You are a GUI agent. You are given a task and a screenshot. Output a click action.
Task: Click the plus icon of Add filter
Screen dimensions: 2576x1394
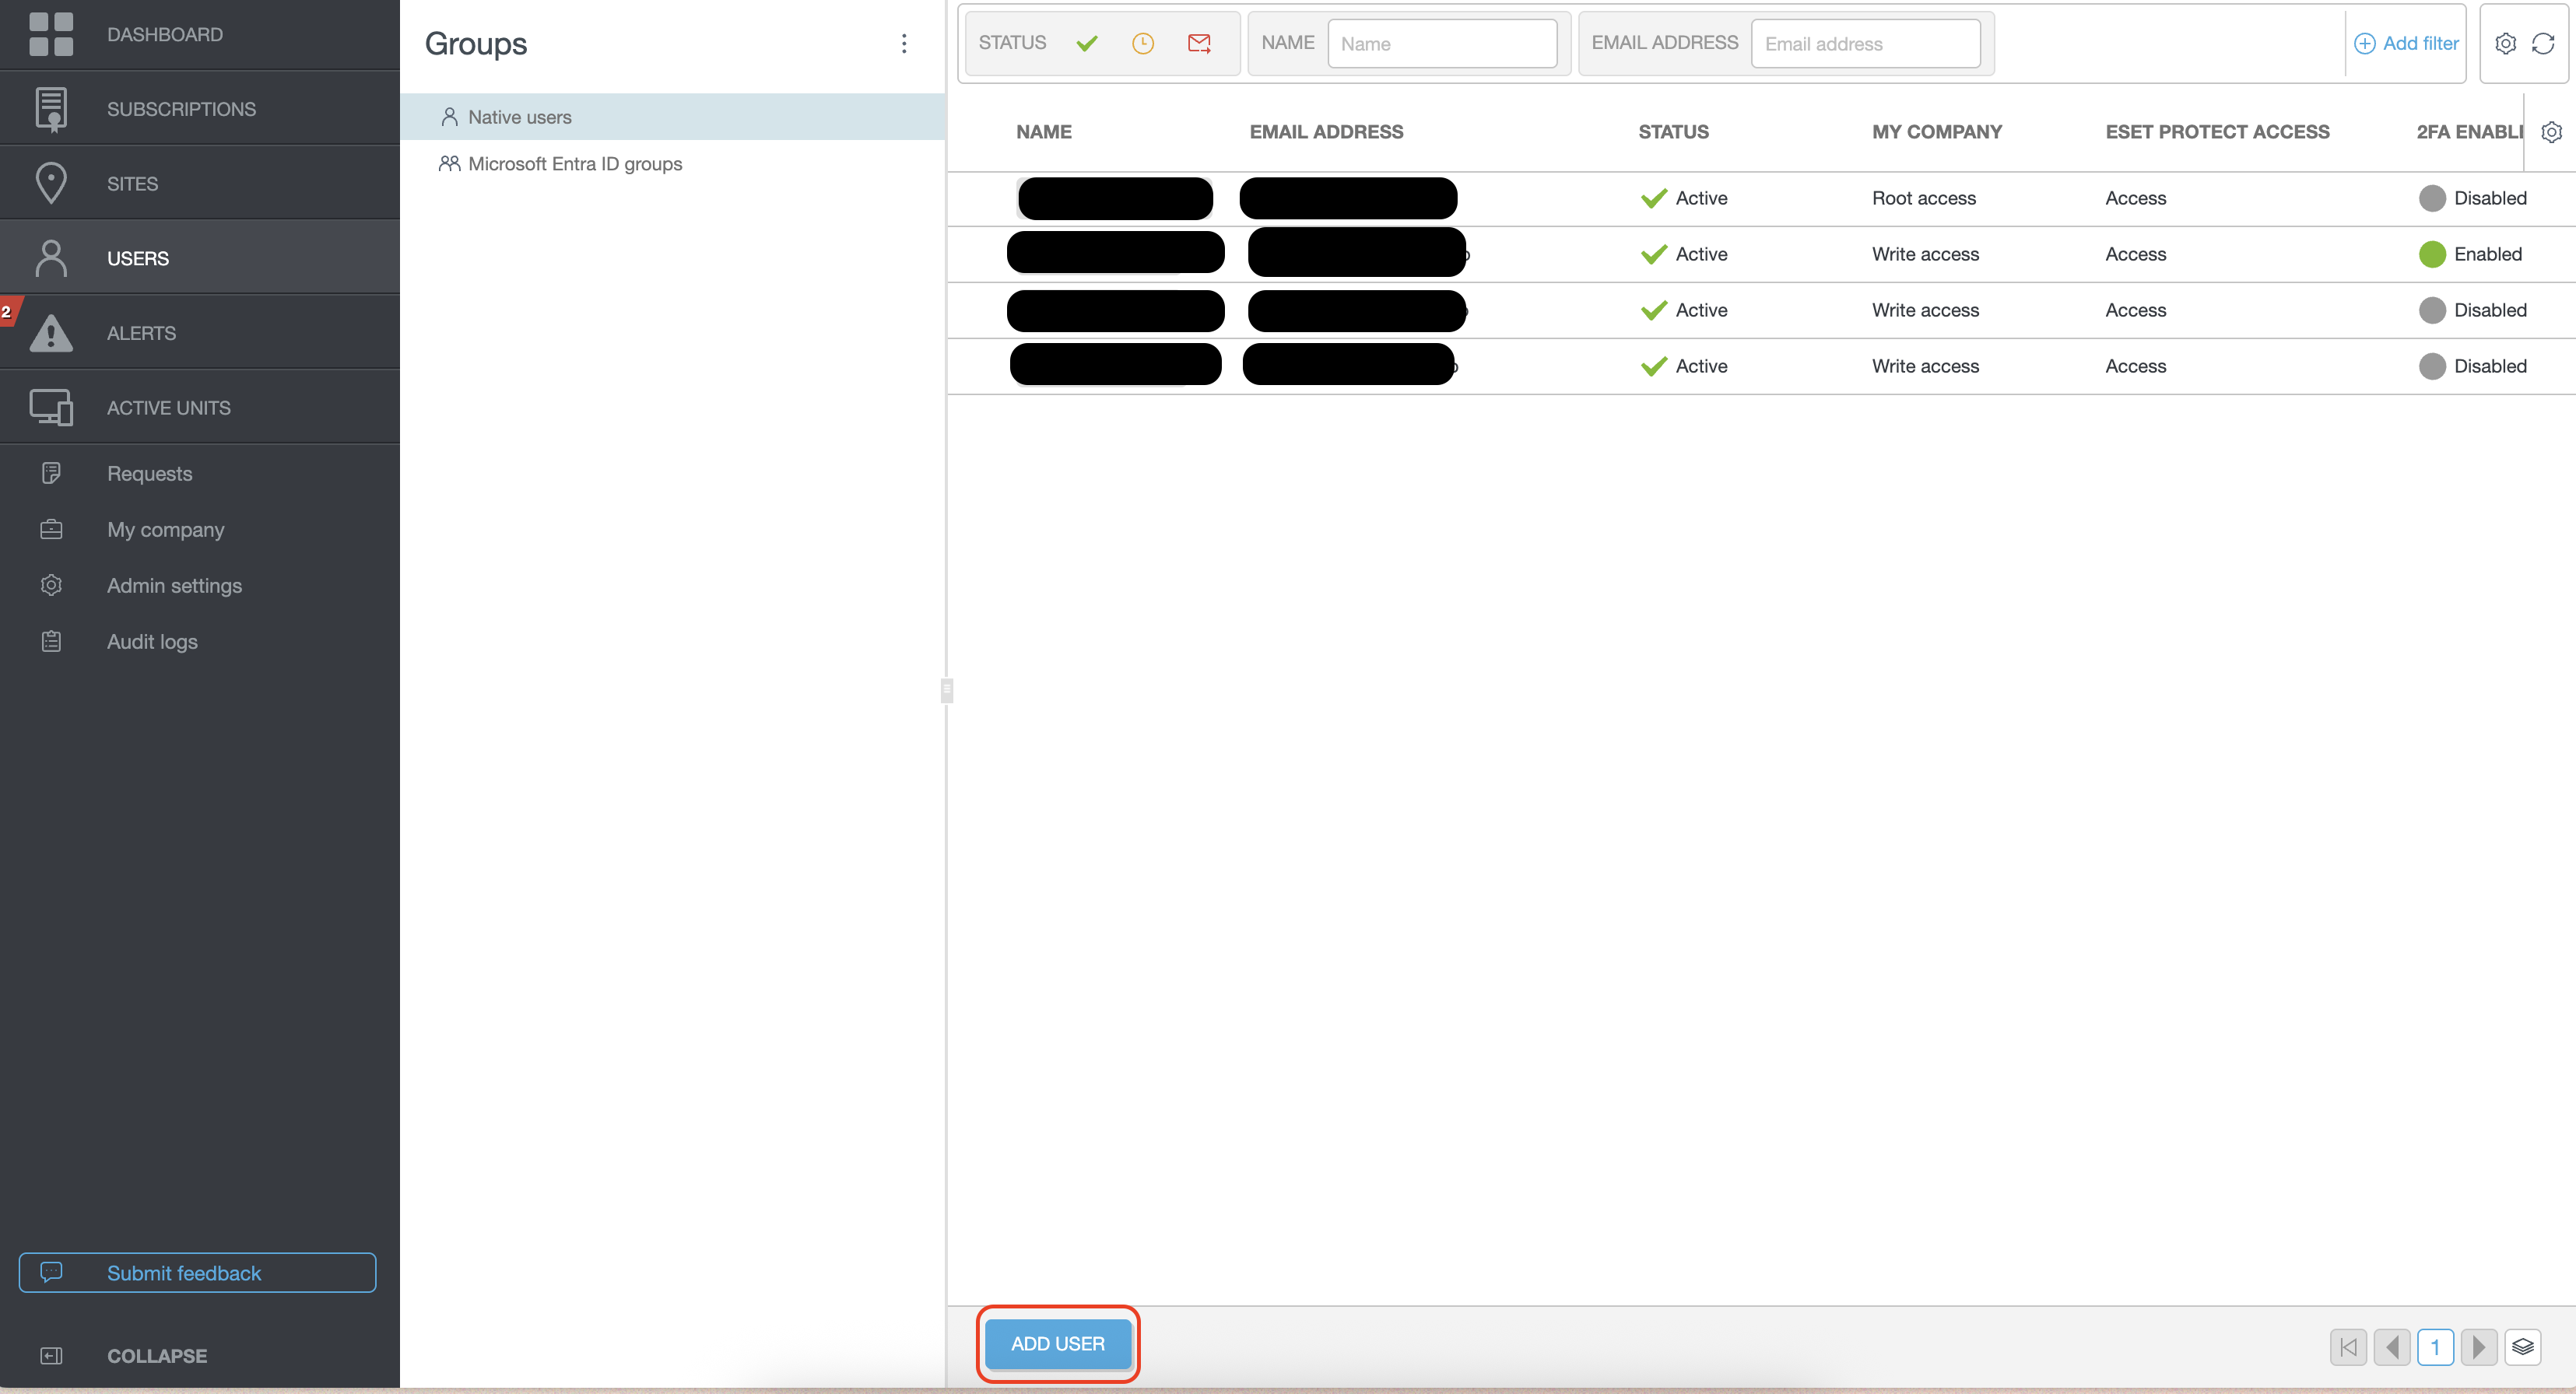pos(2364,43)
